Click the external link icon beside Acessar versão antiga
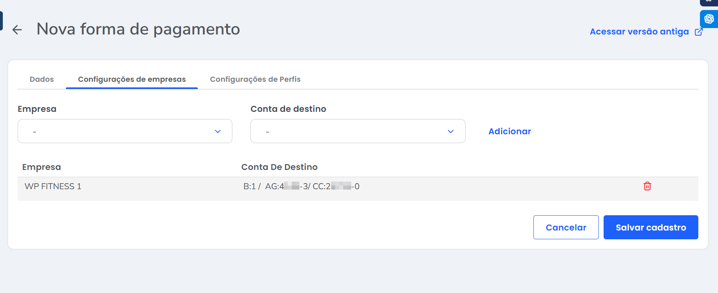The height and width of the screenshot is (293, 718). (699, 32)
